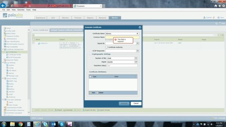Click the Common Name input field
The image size is (226, 127).
122,37
